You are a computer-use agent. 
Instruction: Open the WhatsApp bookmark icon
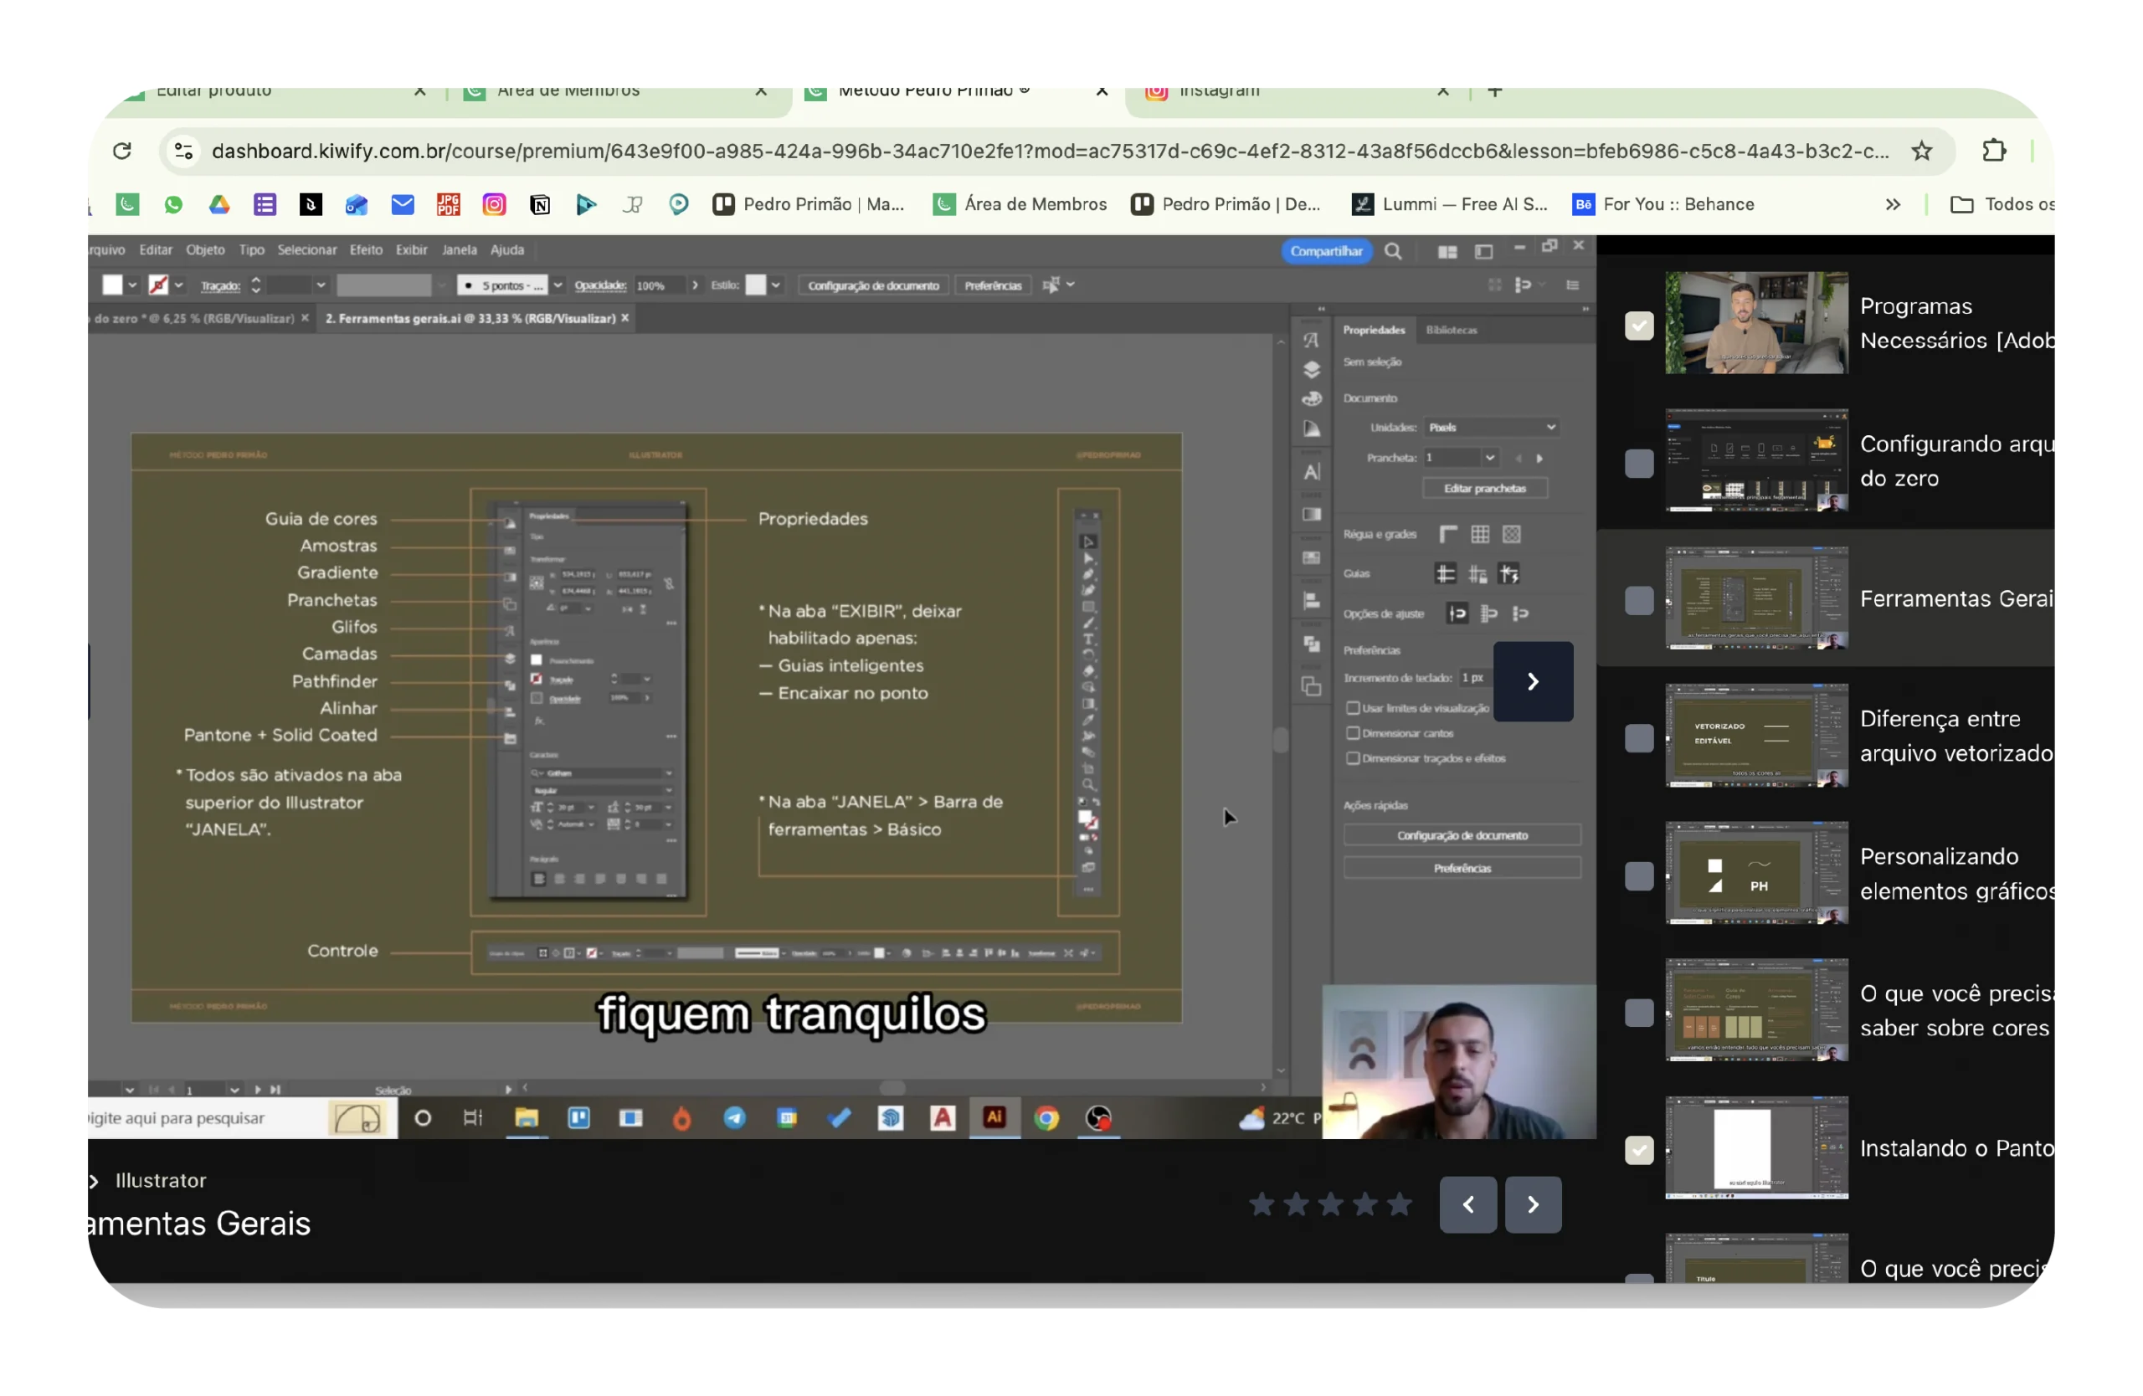[x=173, y=204]
